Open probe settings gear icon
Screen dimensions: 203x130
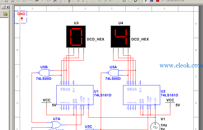pos(135,1)
